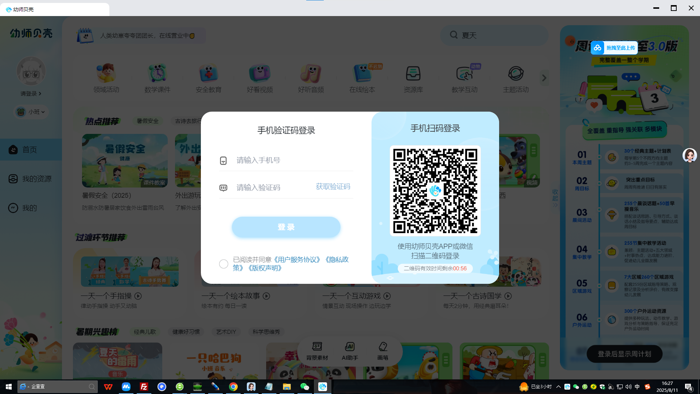The height and width of the screenshot is (394, 700).
Task: Agree to the user service agreement
Action: tap(223, 264)
